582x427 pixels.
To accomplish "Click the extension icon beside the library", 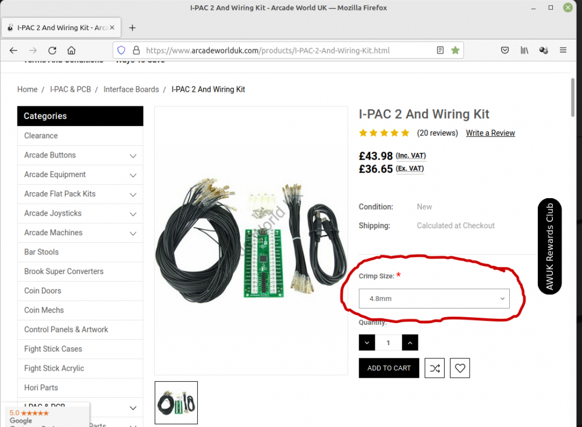I will [x=544, y=50].
